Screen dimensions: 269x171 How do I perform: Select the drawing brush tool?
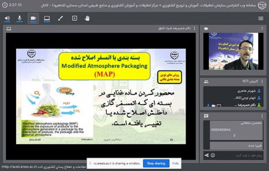click(x=61, y=18)
